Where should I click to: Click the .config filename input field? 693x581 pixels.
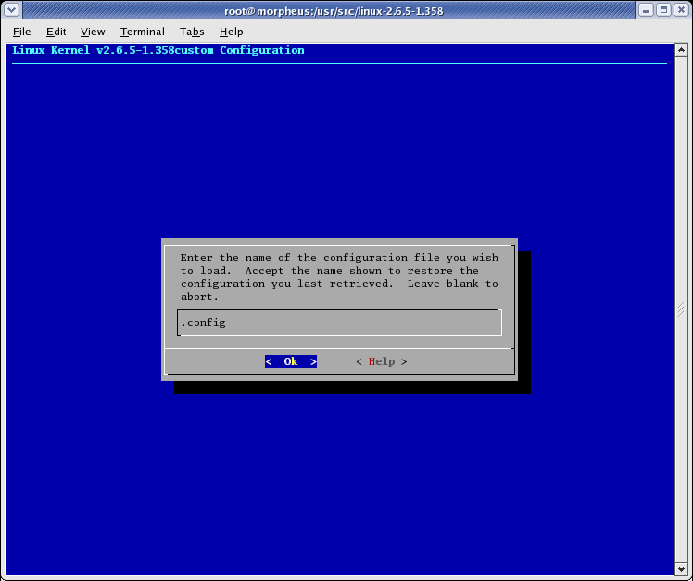(339, 322)
